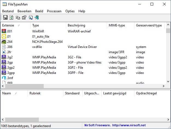Open the Bestand menu
This screenshot has width=171, height=129.
click(x=8, y=11)
